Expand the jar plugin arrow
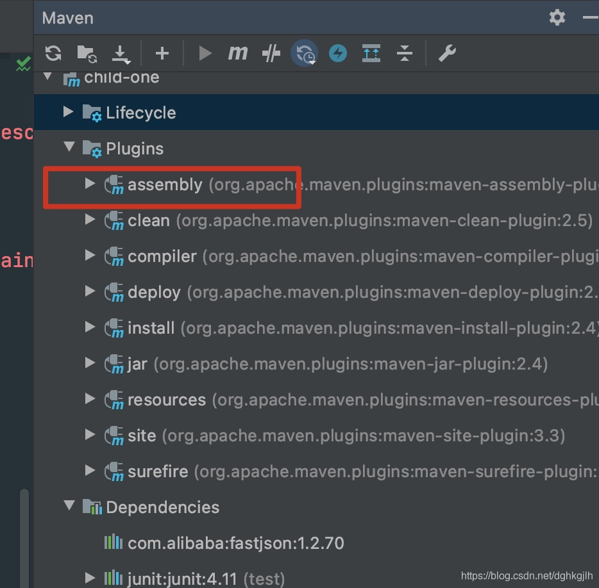The width and height of the screenshot is (599, 588). (90, 363)
